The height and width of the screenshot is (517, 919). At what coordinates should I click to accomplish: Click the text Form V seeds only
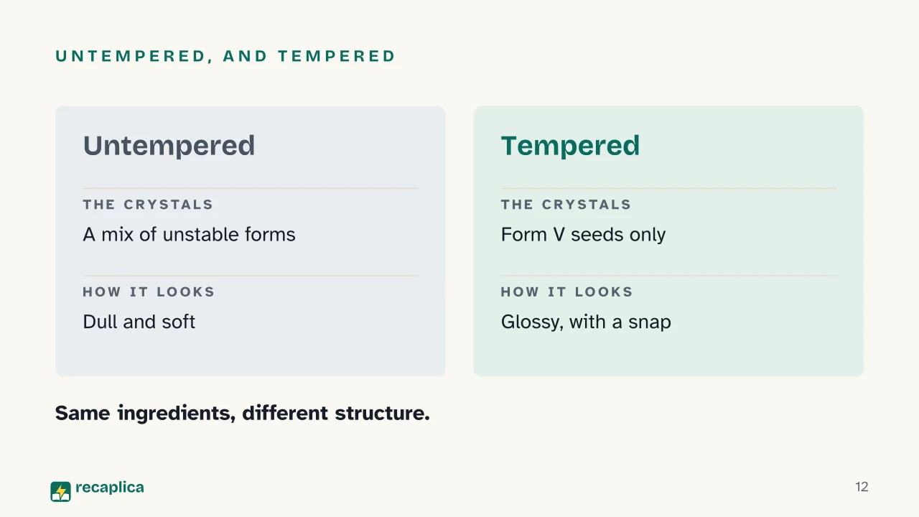(583, 235)
